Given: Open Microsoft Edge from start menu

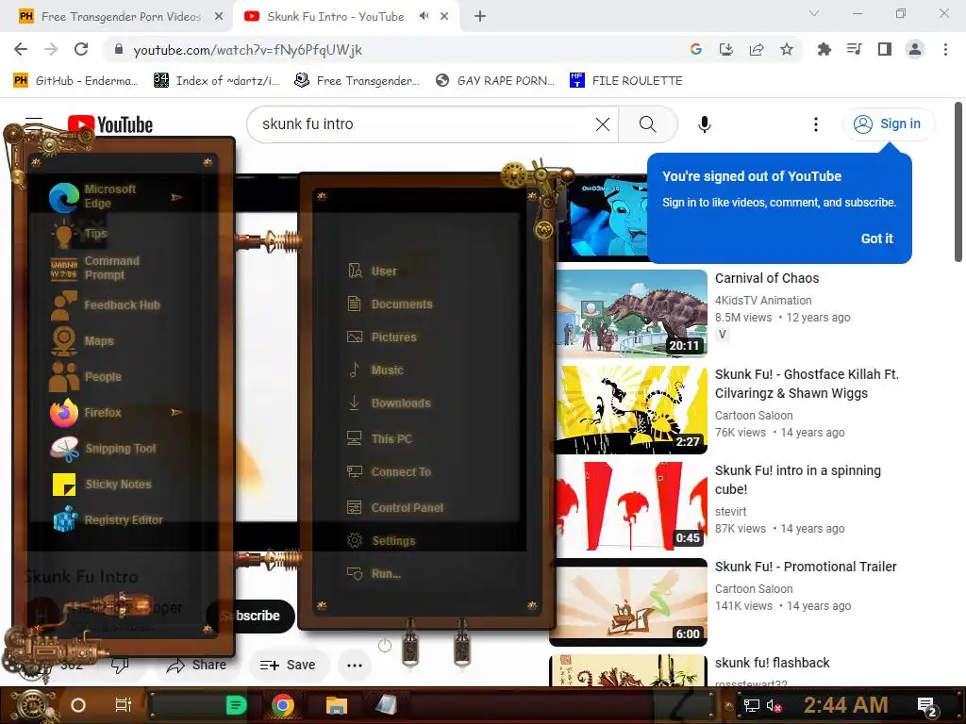Looking at the screenshot, I should (108, 196).
